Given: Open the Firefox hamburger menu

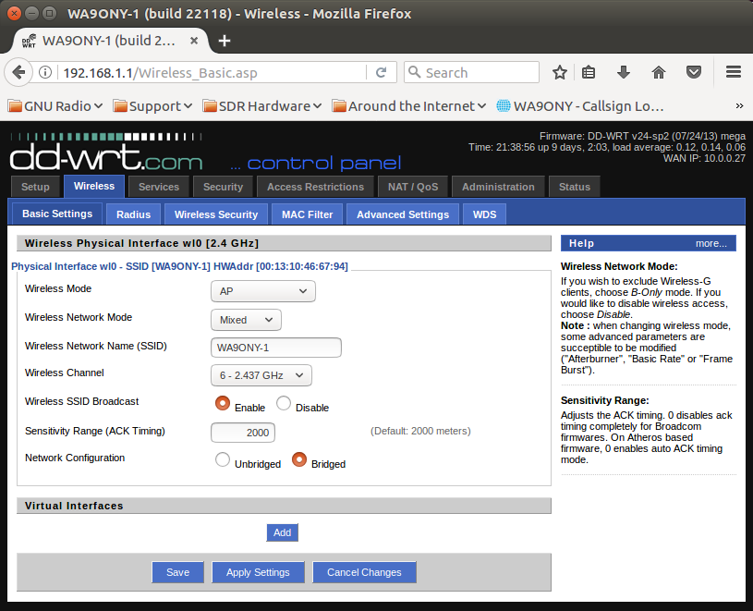Looking at the screenshot, I should (734, 72).
